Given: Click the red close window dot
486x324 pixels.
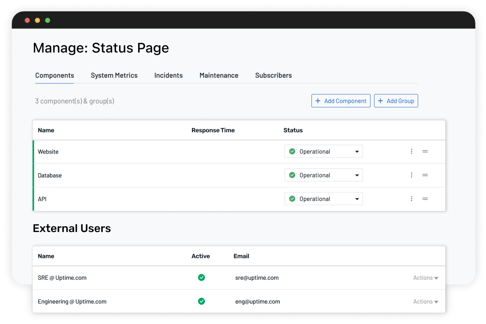Looking at the screenshot, I should coord(27,20).
